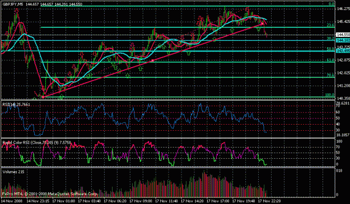Viewport: 350px width, 204px height.
Task: Click the 40 level on RSI(14) scale
Action: coord(338,124)
